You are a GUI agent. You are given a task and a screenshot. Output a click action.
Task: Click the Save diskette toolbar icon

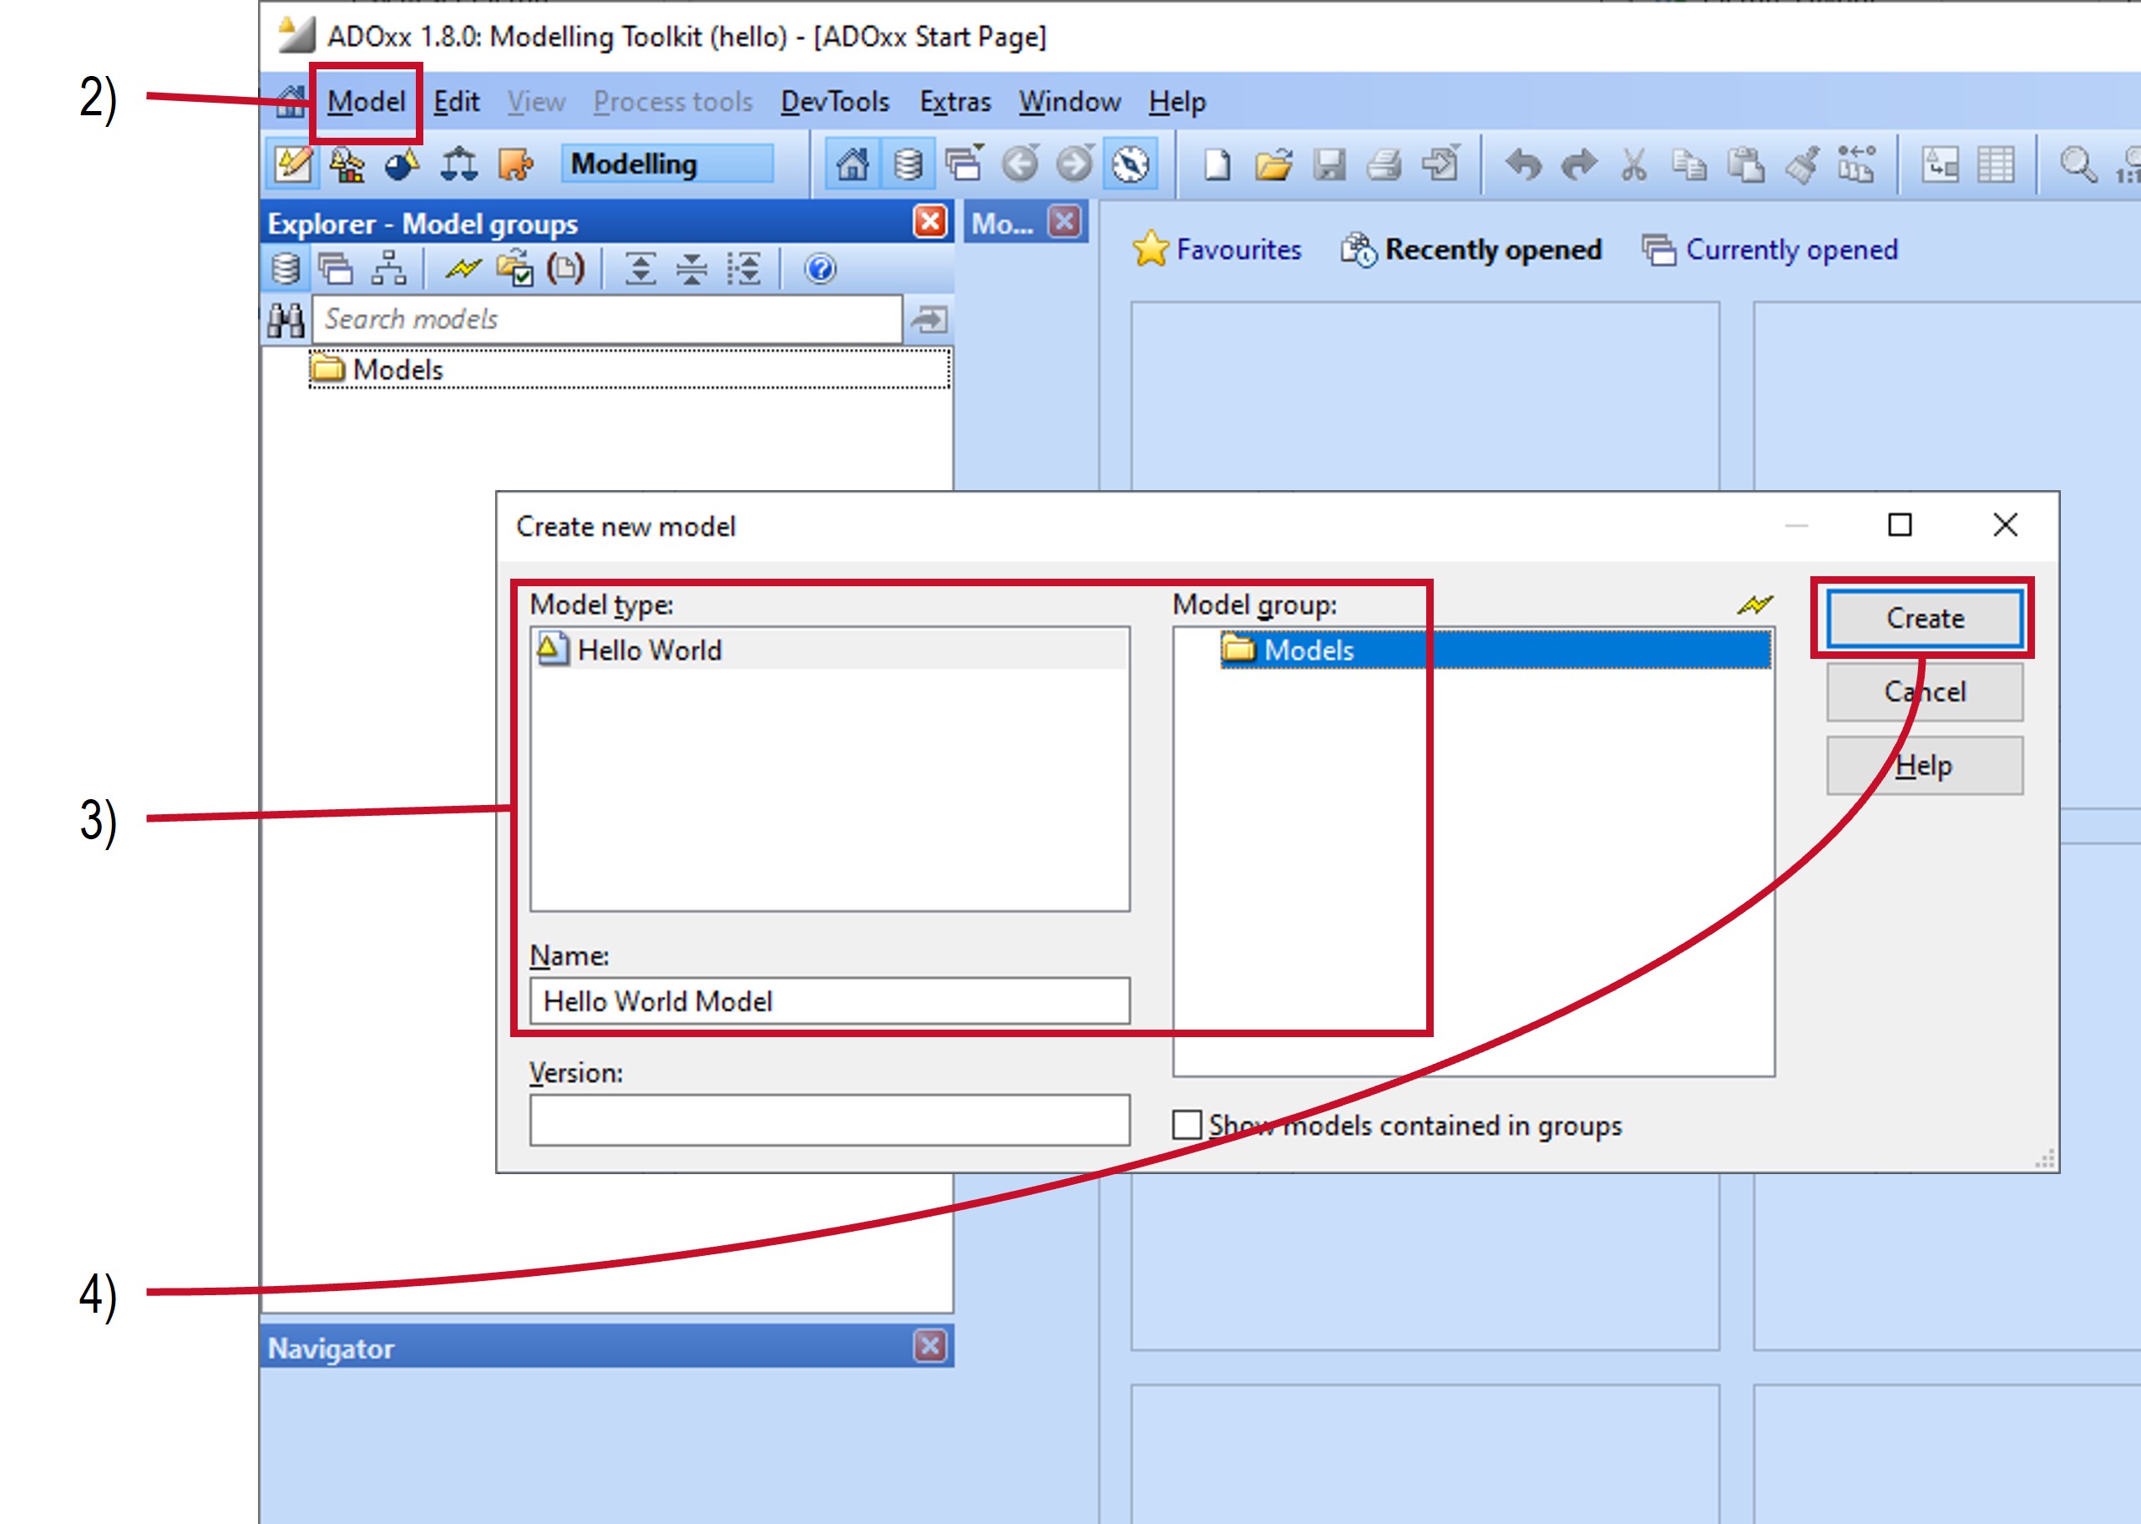click(1329, 165)
